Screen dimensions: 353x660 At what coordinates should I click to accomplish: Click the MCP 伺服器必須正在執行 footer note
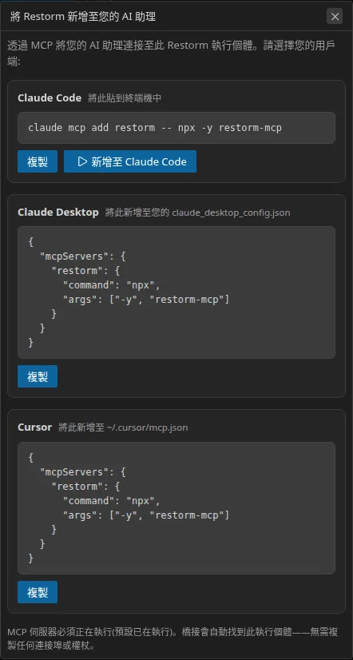173,638
